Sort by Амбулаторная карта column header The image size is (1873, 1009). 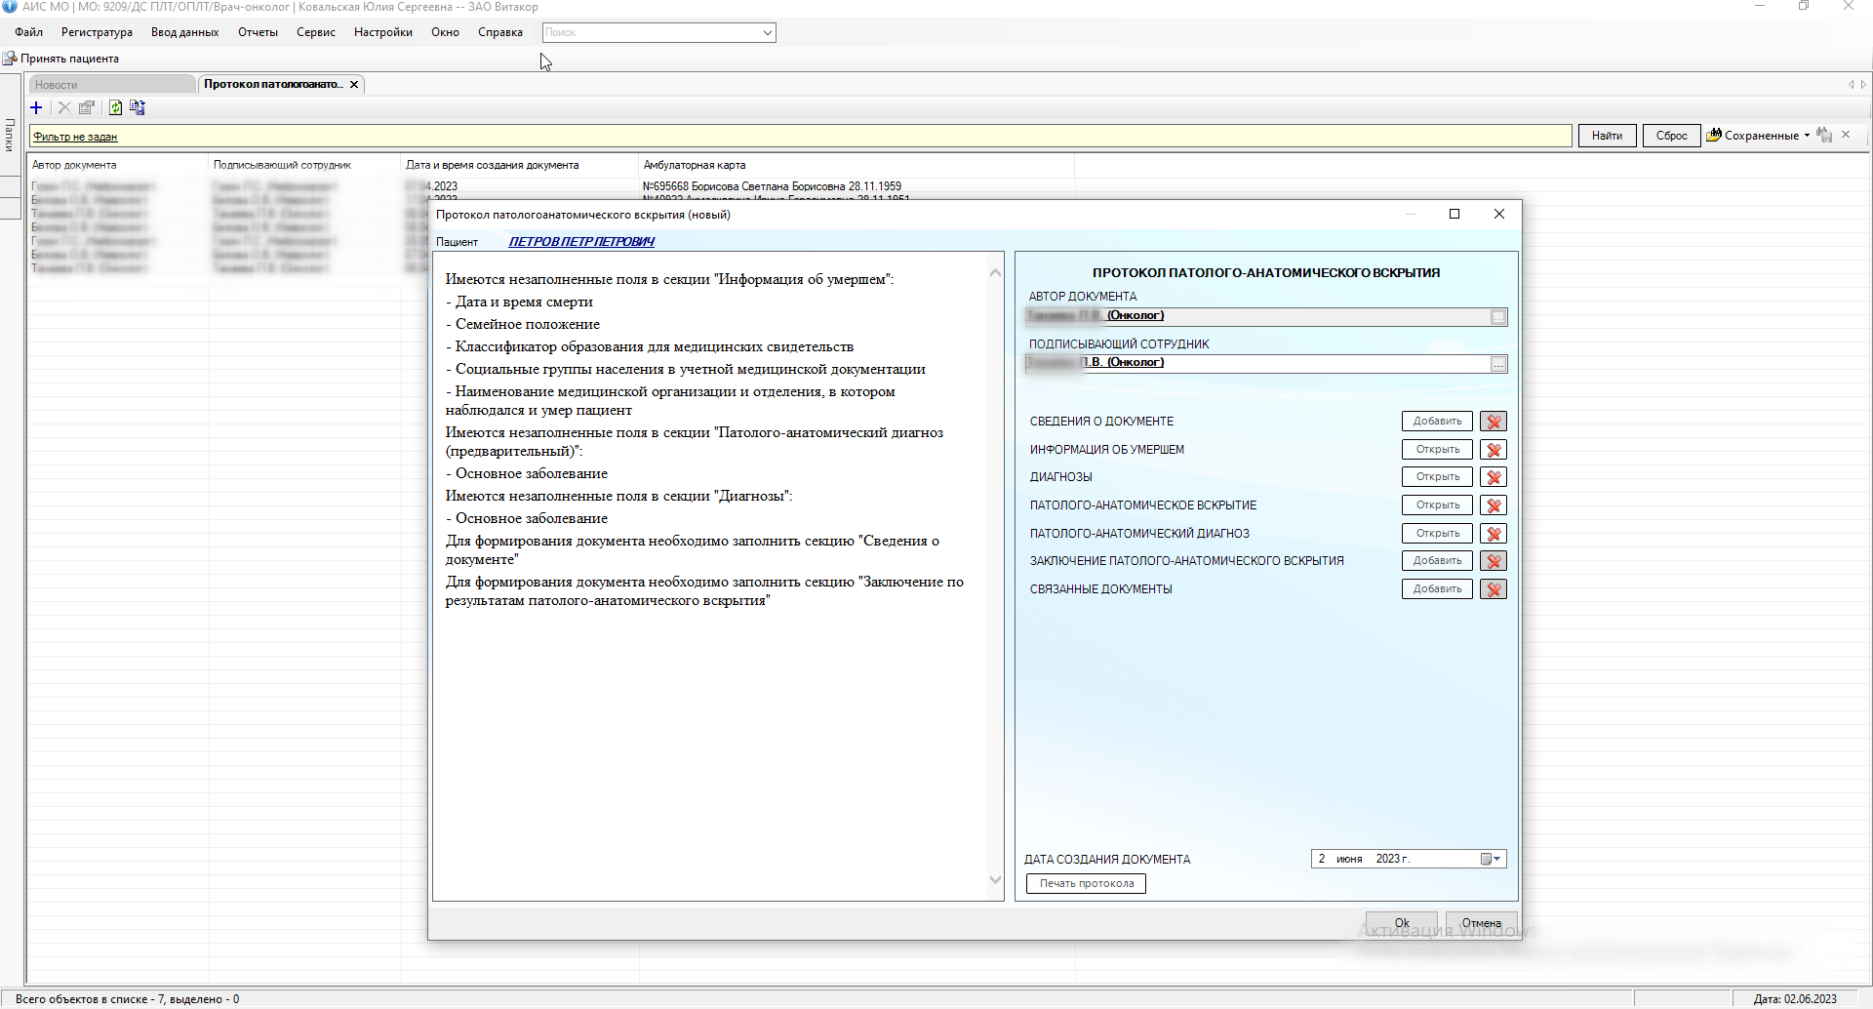(x=856, y=165)
